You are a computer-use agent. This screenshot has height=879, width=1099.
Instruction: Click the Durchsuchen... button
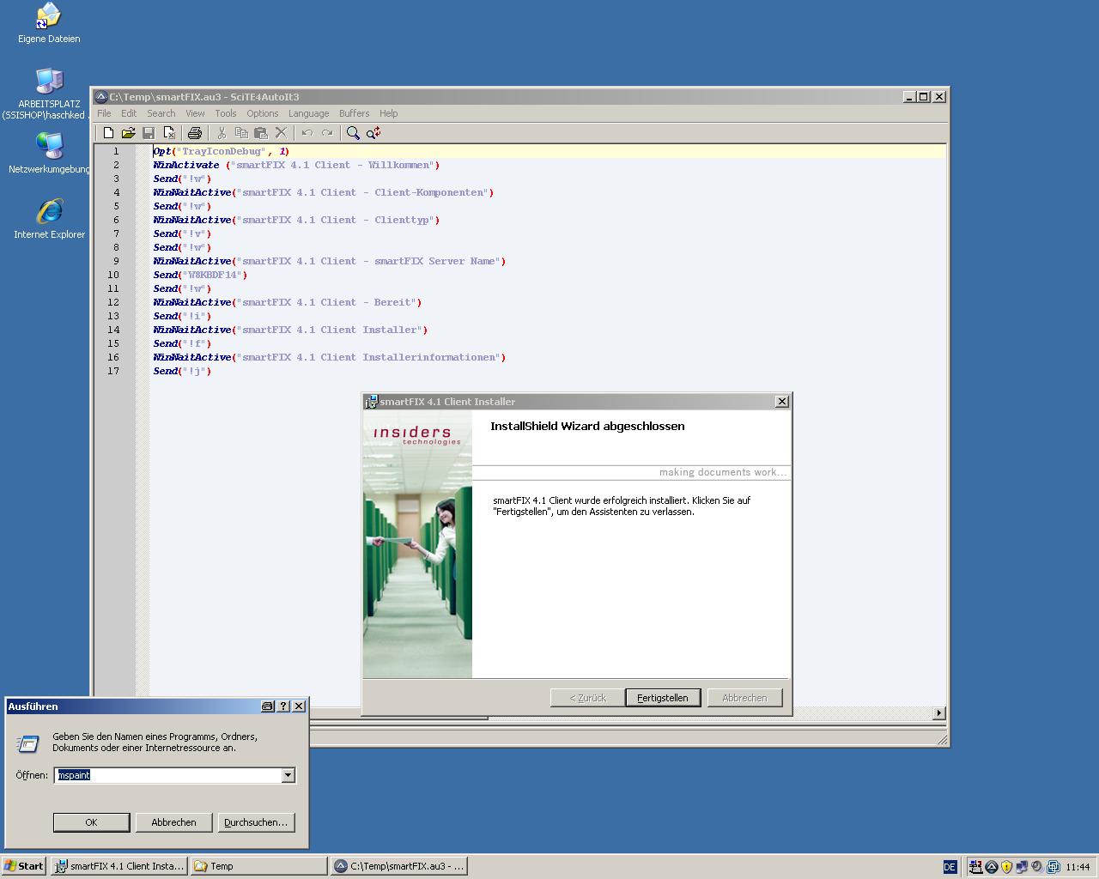(x=256, y=822)
